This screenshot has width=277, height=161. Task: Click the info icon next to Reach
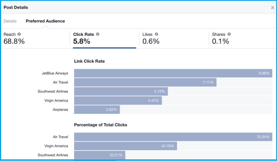click(19, 34)
